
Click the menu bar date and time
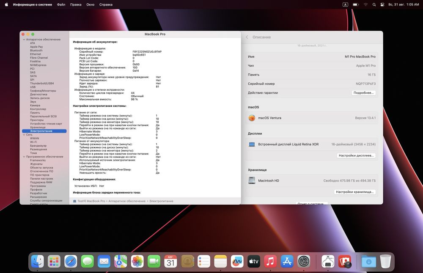click(x=404, y=5)
